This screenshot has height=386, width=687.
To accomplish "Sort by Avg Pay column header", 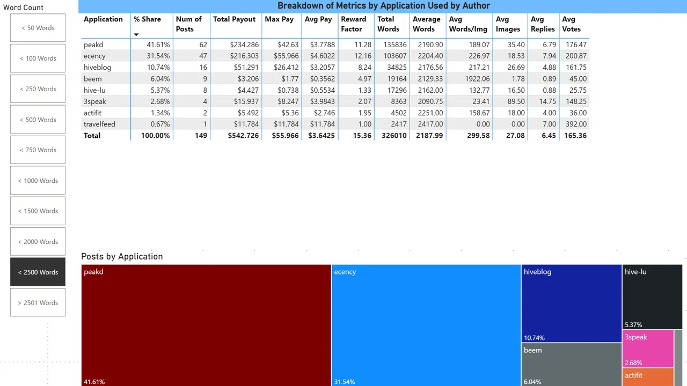I will [318, 19].
